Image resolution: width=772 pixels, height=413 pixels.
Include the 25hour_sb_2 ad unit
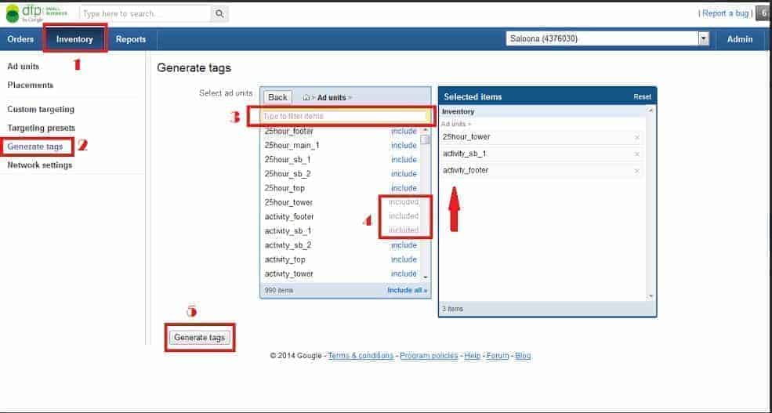click(x=404, y=174)
